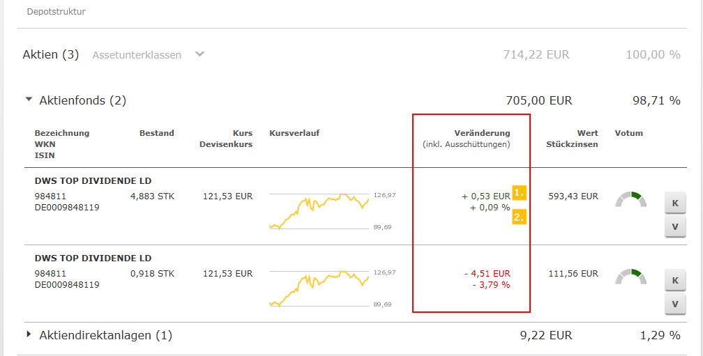Click the Aktien (3) heading

point(50,54)
